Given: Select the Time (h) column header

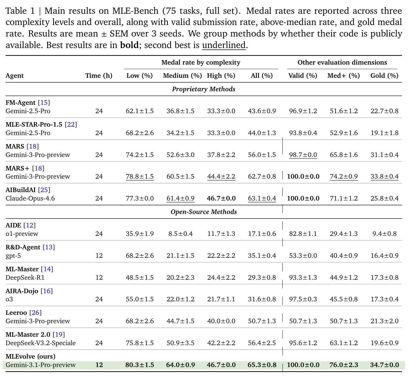Looking at the screenshot, I should tap(99, 76).
